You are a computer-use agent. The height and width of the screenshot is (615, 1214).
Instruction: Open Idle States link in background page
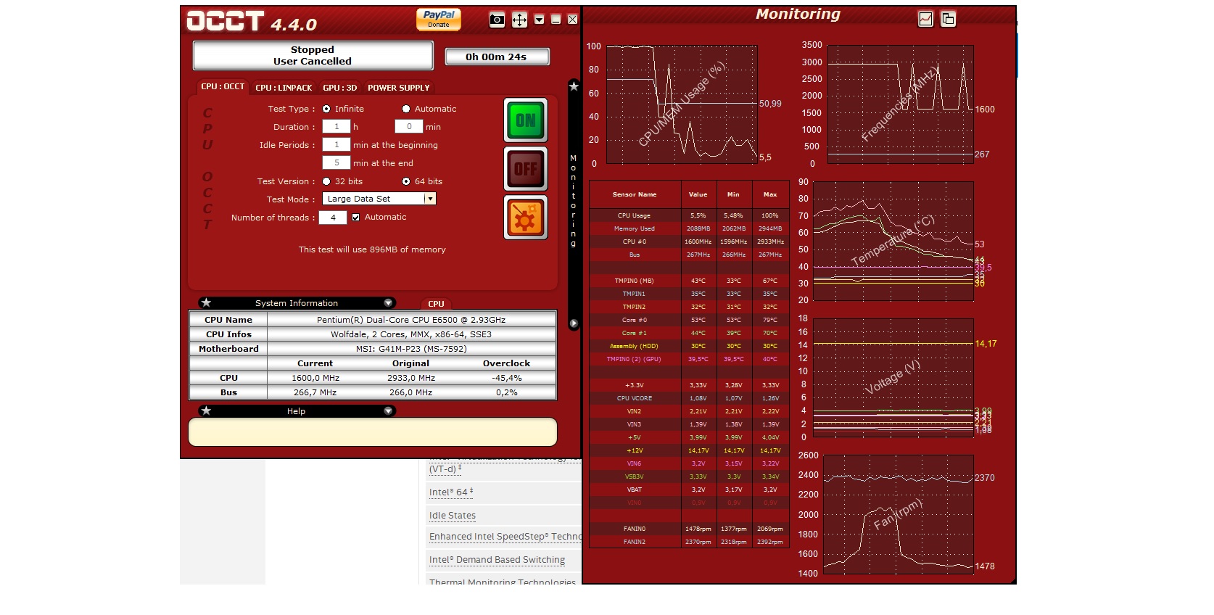tap(453, 516)
